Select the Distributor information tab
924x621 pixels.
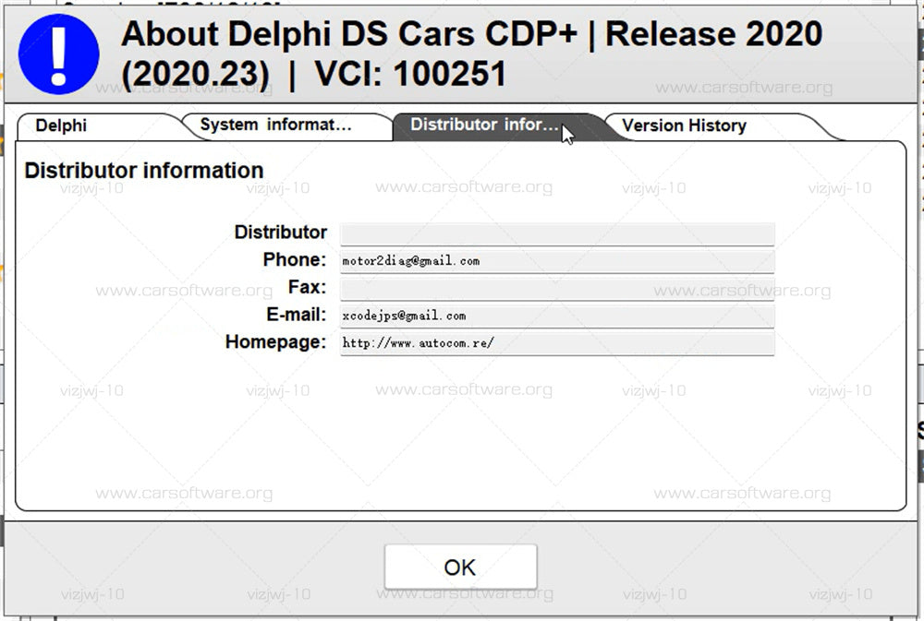500,125
